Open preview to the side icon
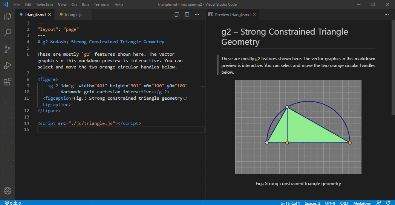The image size is (395, 205). [x=177, y=15]
